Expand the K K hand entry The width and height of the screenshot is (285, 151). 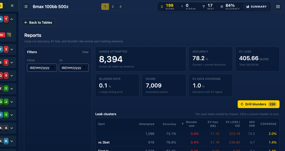click(x=12, y=141)
